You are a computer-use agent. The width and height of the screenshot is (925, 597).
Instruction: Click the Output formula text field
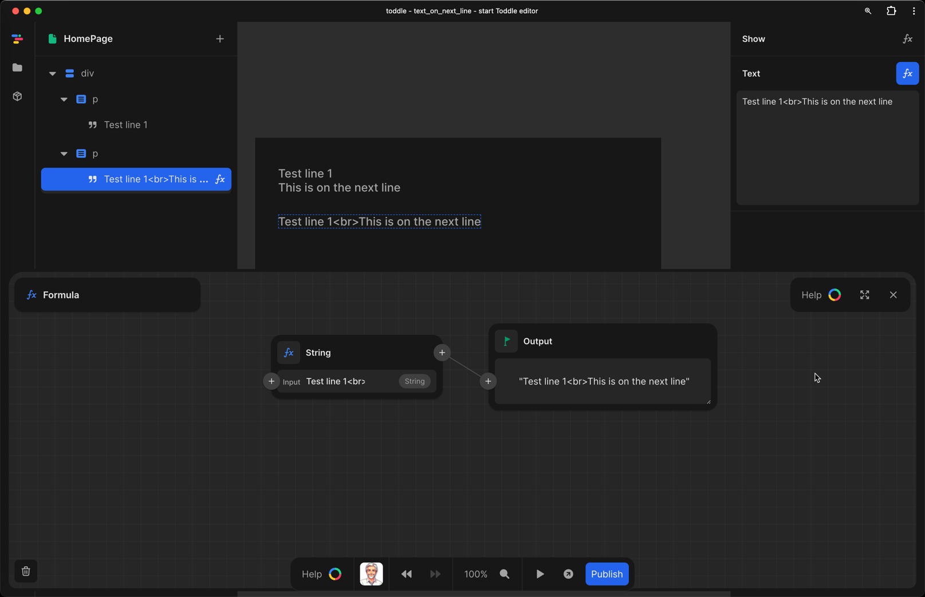603,381
